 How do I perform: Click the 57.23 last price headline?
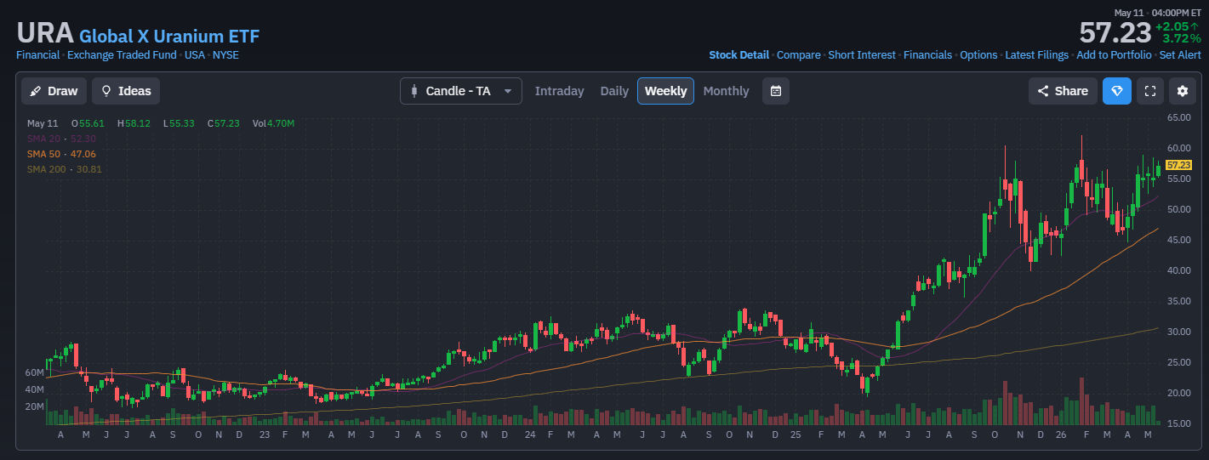(x=1115, y=33)
